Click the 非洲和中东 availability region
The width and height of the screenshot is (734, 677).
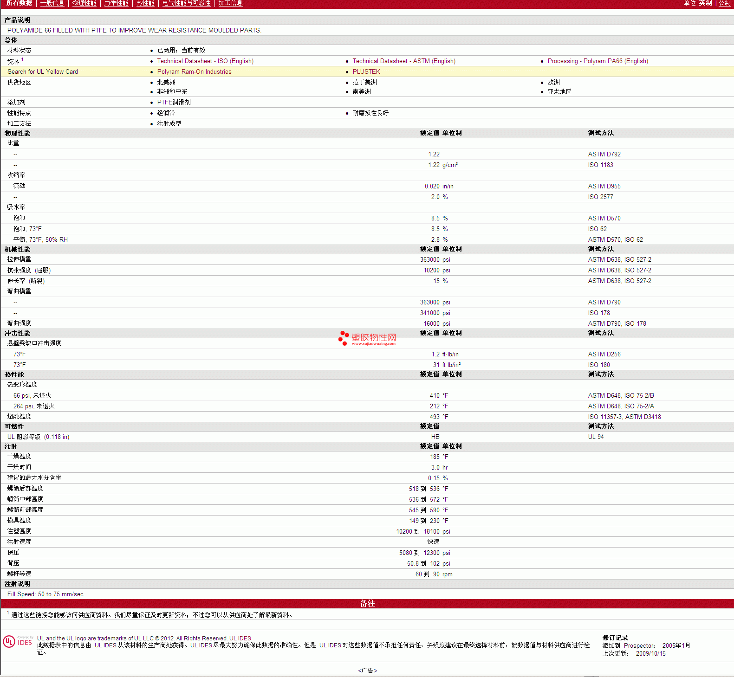point(172,92)
